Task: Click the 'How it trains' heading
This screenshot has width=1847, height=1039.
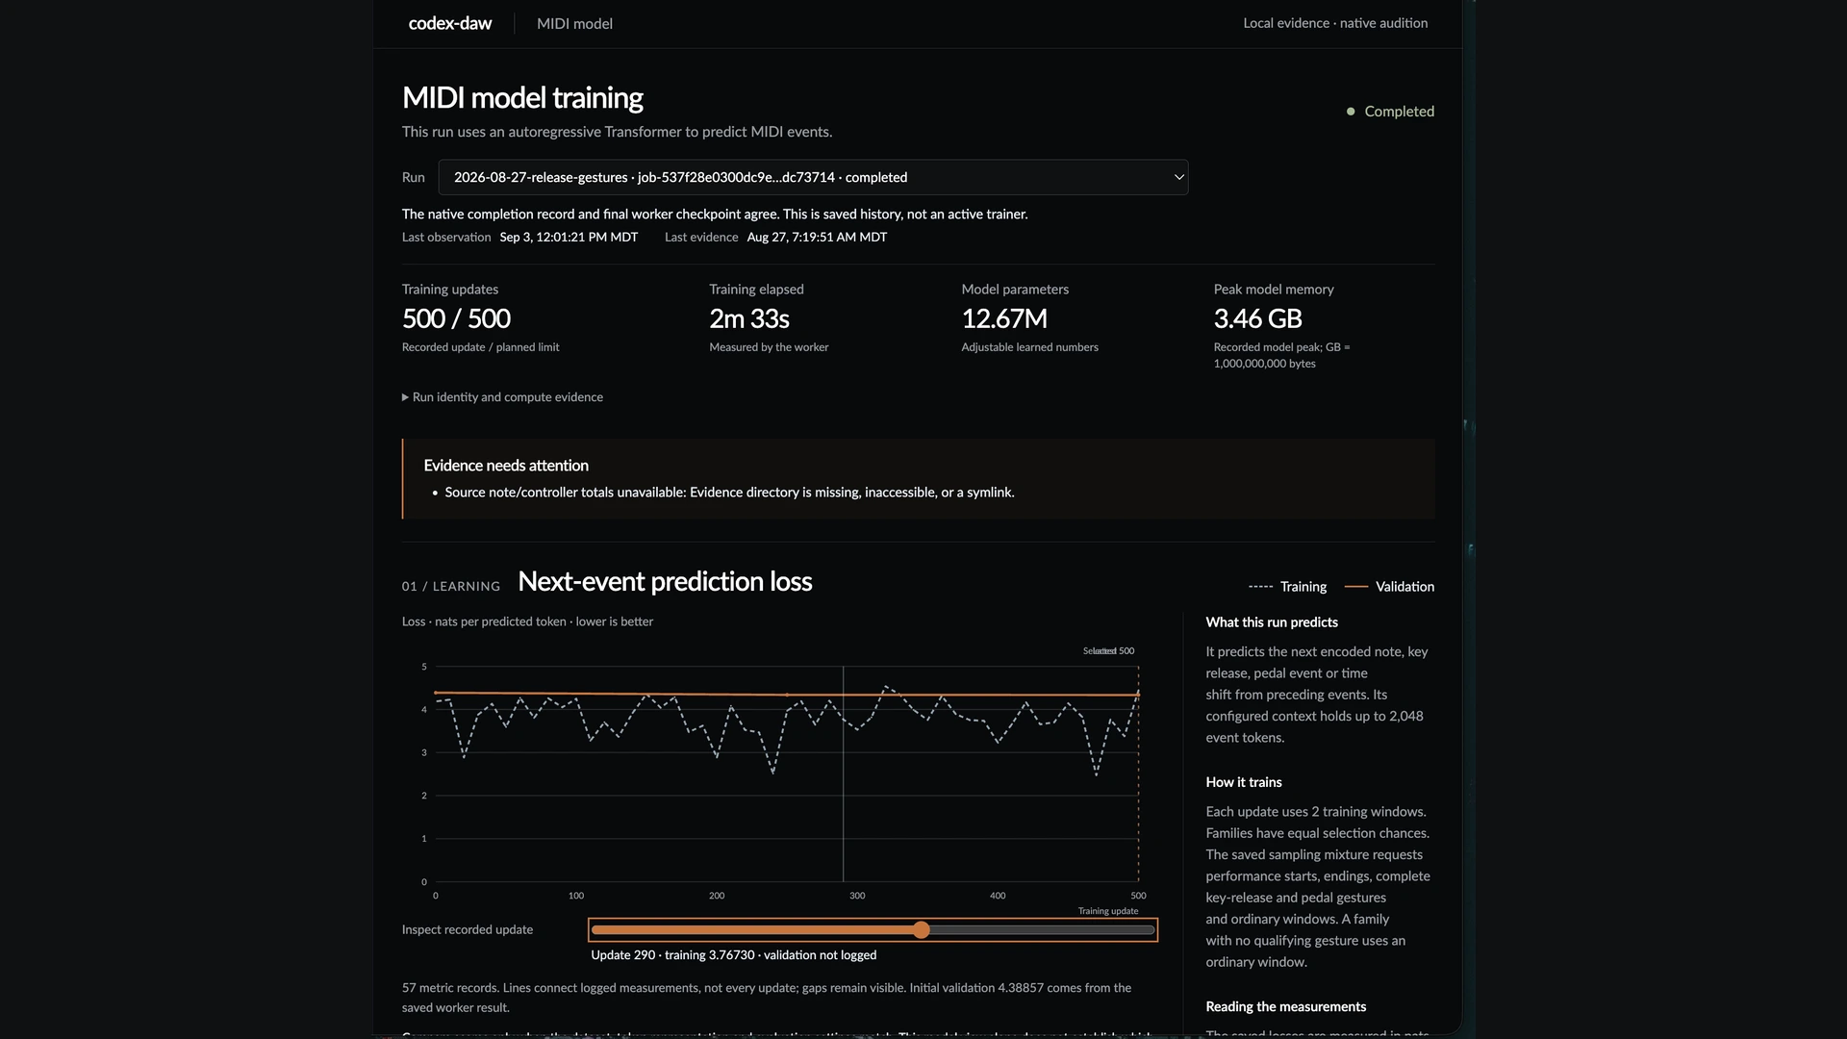Action: (1244, 782)
